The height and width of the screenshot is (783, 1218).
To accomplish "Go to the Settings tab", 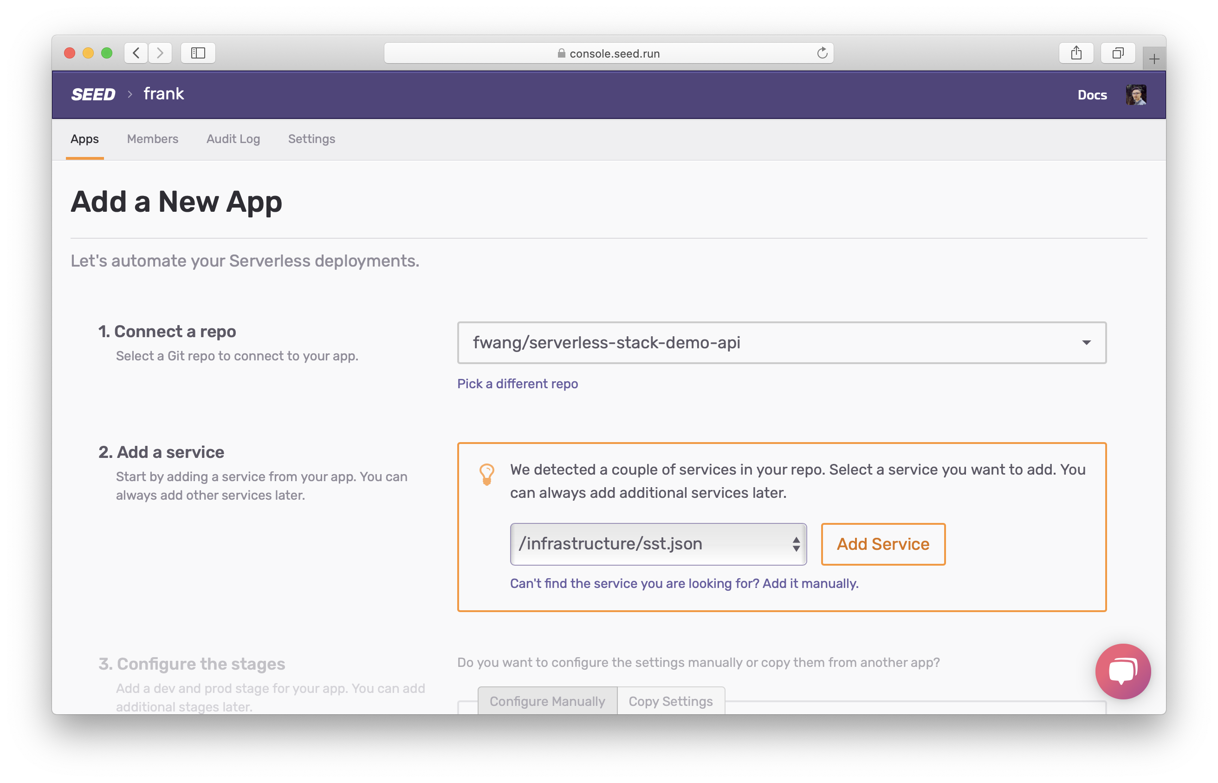I will point(311,139).
